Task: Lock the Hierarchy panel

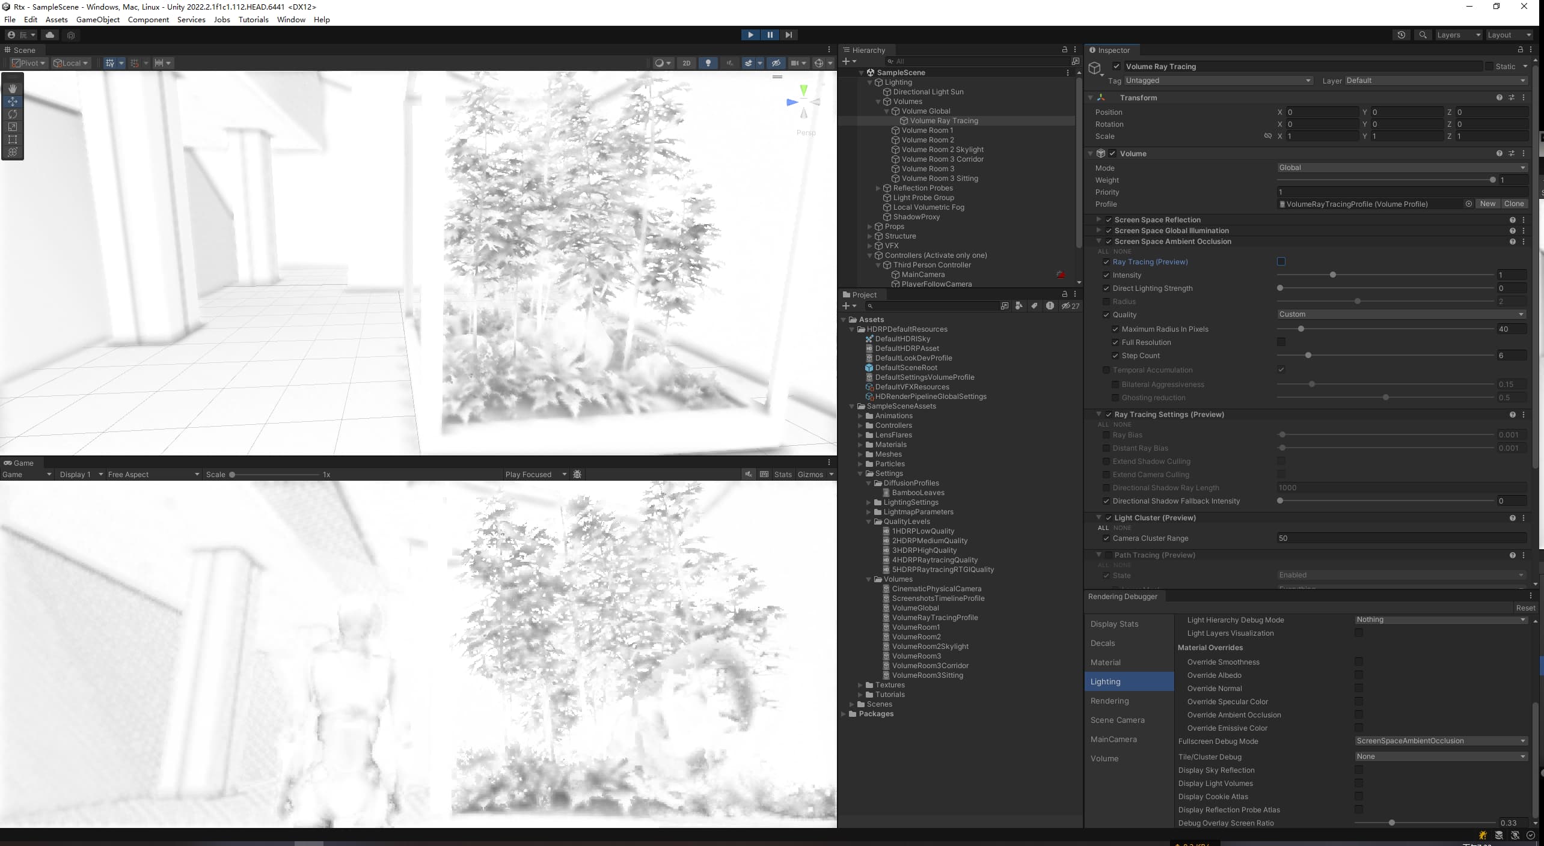Action: [1064, 50]
